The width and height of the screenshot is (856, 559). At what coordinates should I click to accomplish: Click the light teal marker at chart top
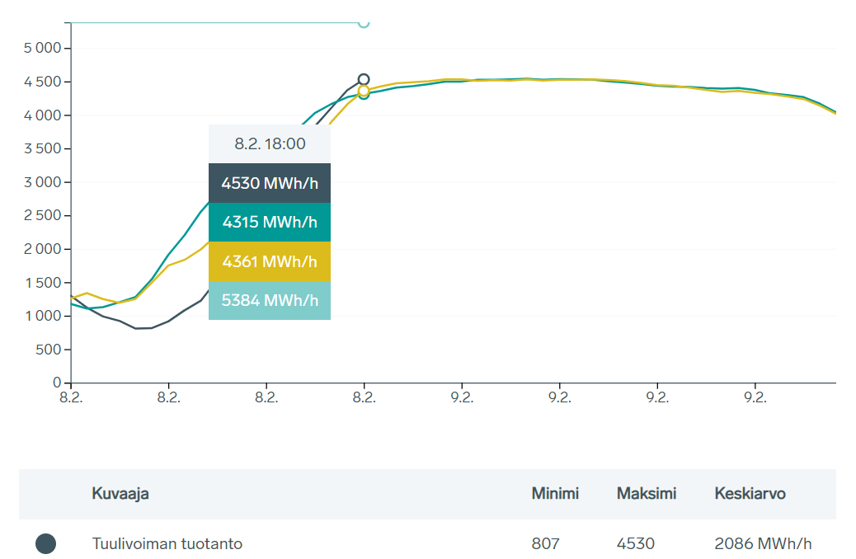point(364,22)
